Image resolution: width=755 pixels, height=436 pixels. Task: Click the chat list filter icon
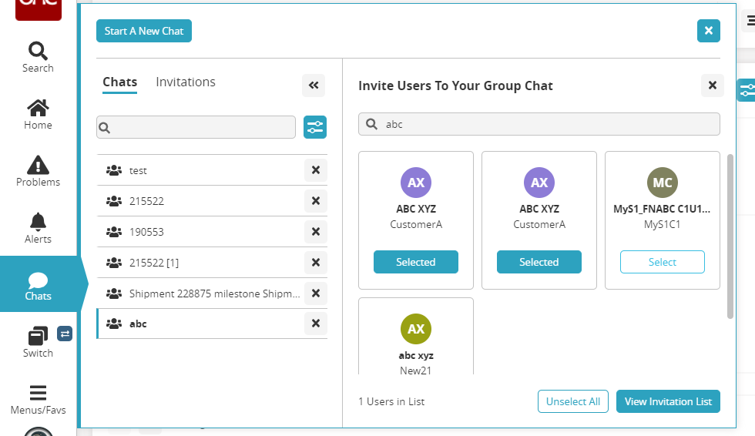[x=315, y=127]
